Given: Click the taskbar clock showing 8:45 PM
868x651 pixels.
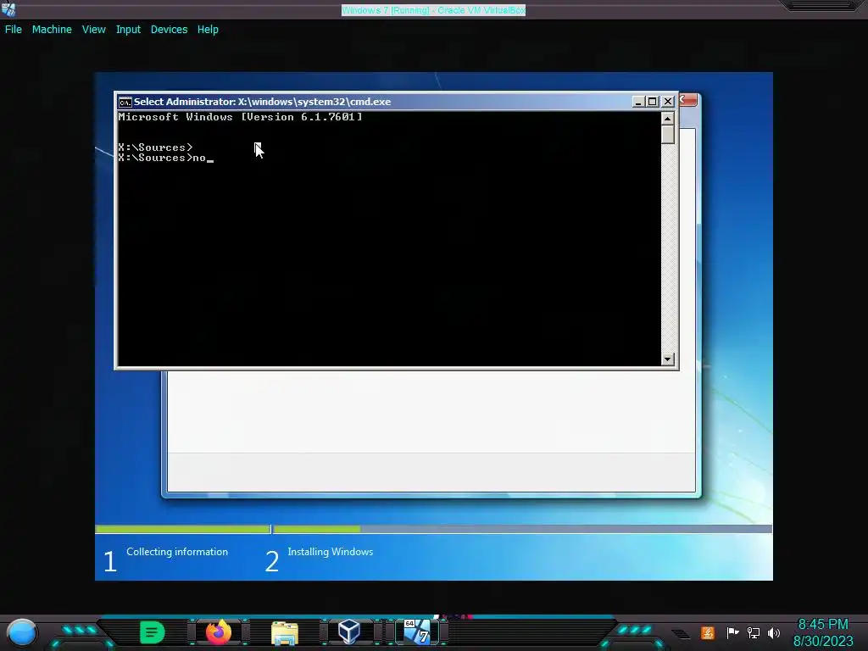Looking at the screenshot, I should (823, 632).
